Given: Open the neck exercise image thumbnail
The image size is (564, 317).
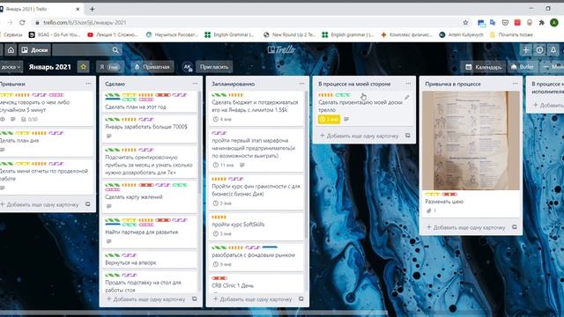Looking at the screenshot, I should (471, 141).
